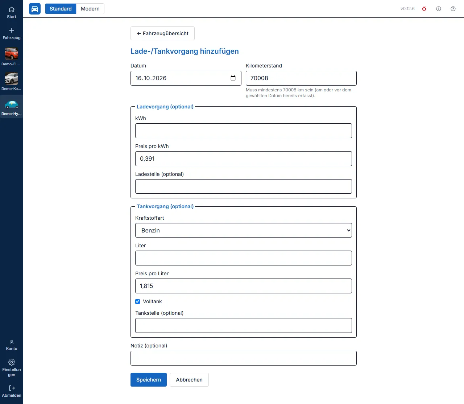Click the Notiz input field
The width and height of the screenshot is (464, 404).
click(x=244, y=358)
